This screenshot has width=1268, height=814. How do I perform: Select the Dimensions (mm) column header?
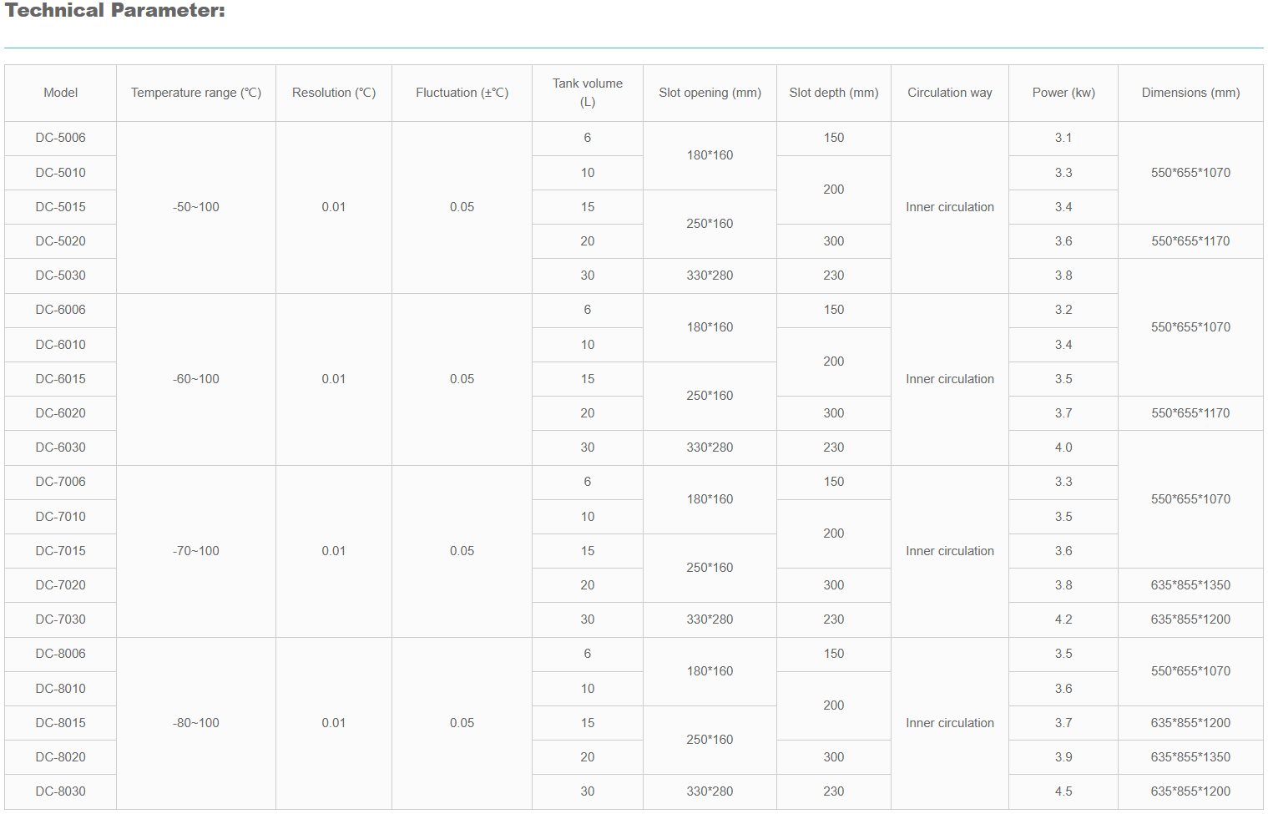click(1190, 93)
